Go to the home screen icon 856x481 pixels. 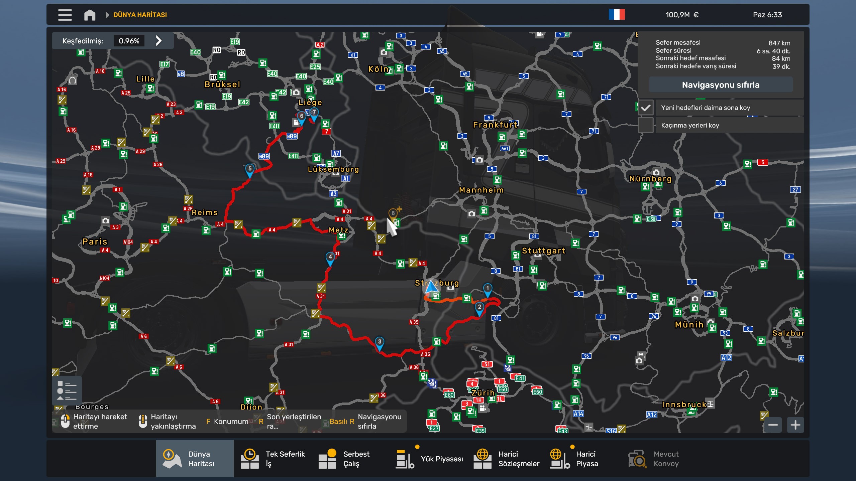(x=90, y=15)
